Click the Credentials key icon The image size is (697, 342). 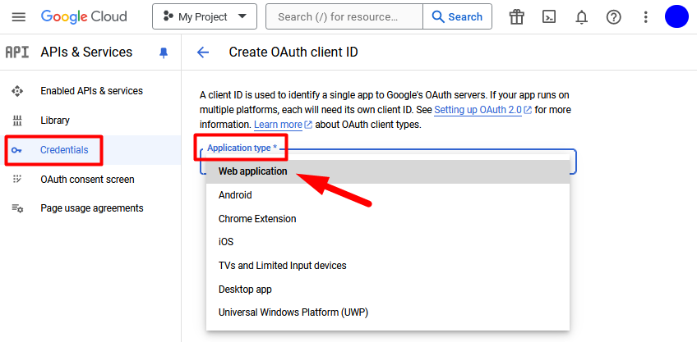[17, 150]
